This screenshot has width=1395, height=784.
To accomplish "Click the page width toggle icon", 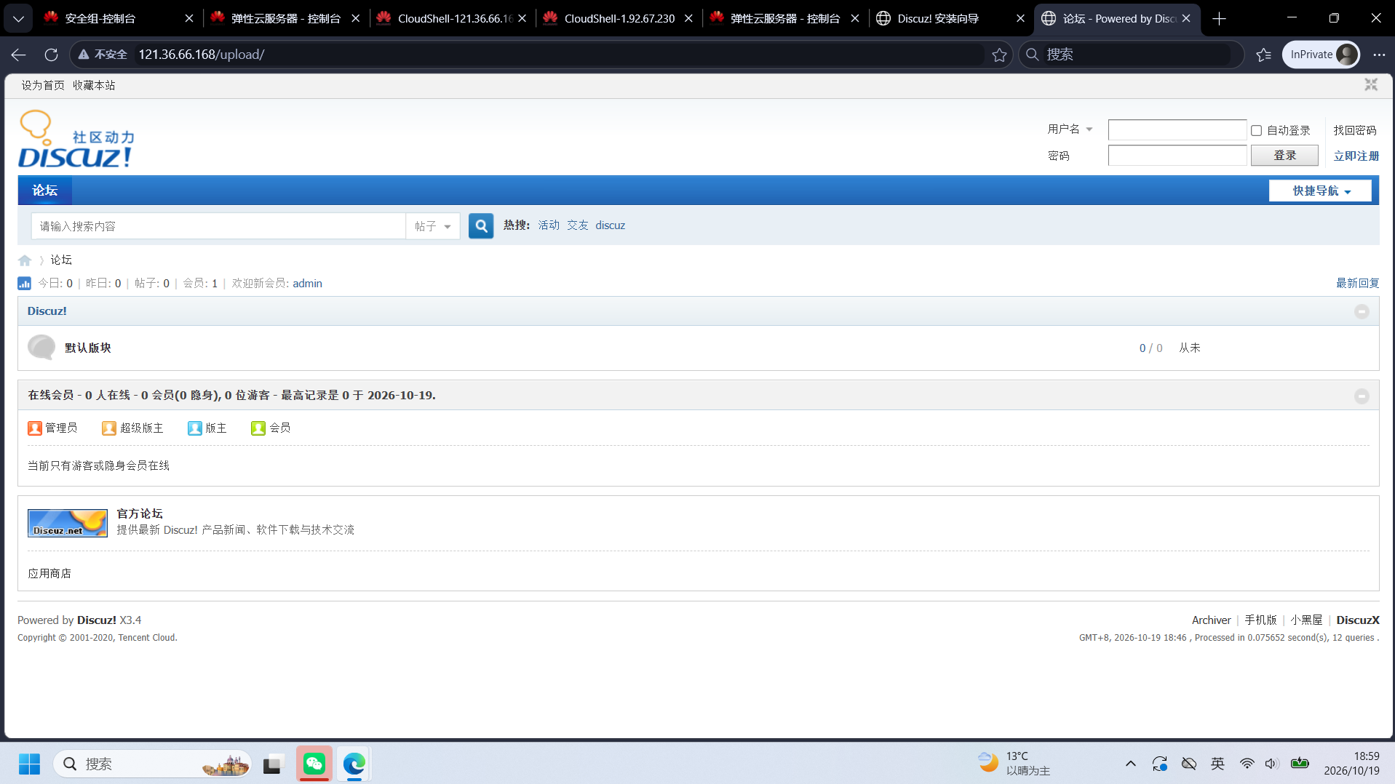I will (x=1371, y=85).
